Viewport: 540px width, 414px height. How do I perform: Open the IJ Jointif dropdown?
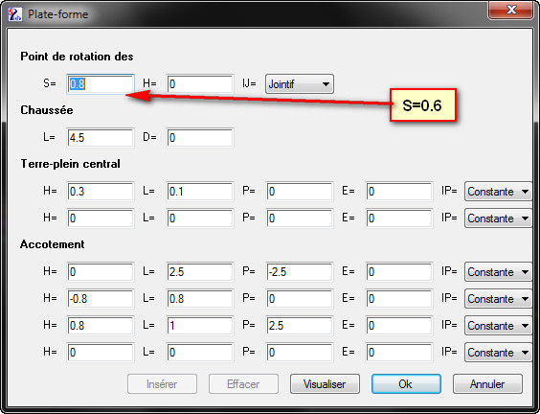click(x=300, y=84)
